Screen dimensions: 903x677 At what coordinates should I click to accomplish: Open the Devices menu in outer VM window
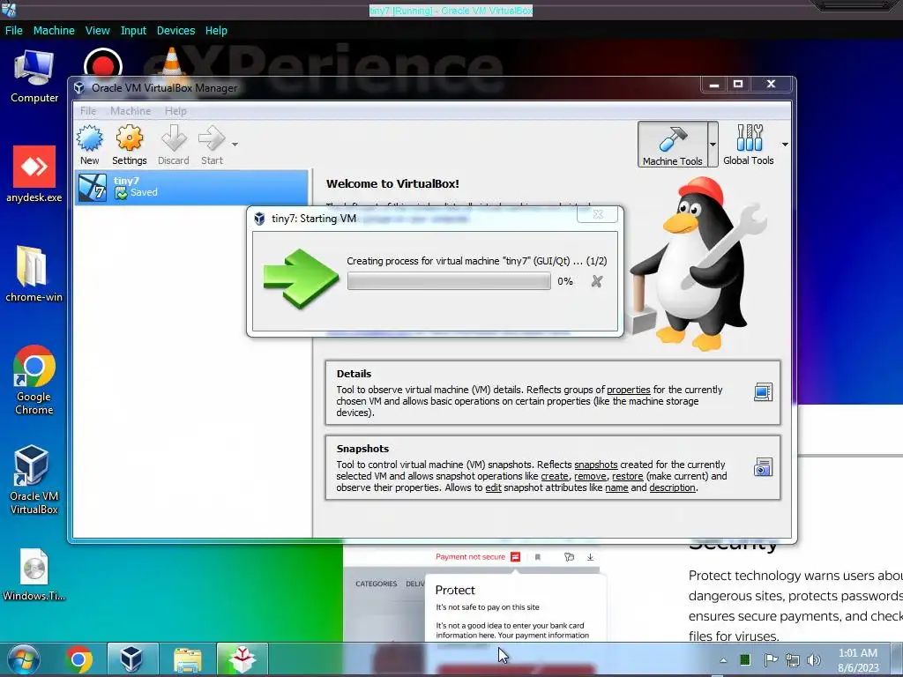[x=175, y=31]
